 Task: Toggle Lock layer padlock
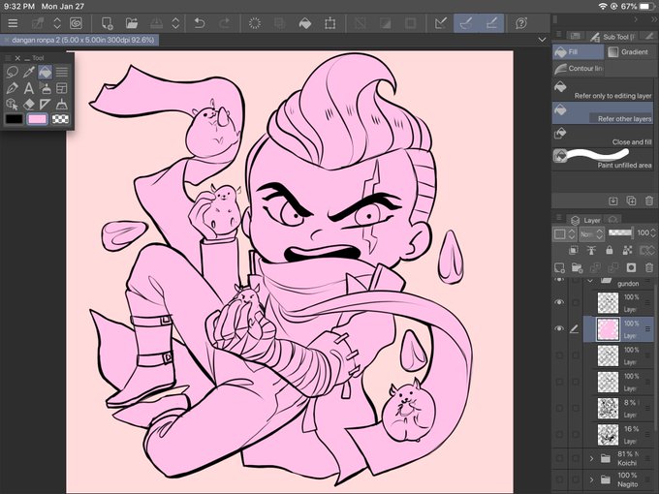pyautogui.click(x=610, y=251)
